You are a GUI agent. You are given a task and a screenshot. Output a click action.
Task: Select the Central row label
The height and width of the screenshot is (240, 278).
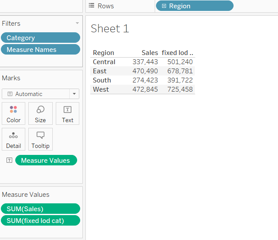pyautogui.click(x=104, y=62)
